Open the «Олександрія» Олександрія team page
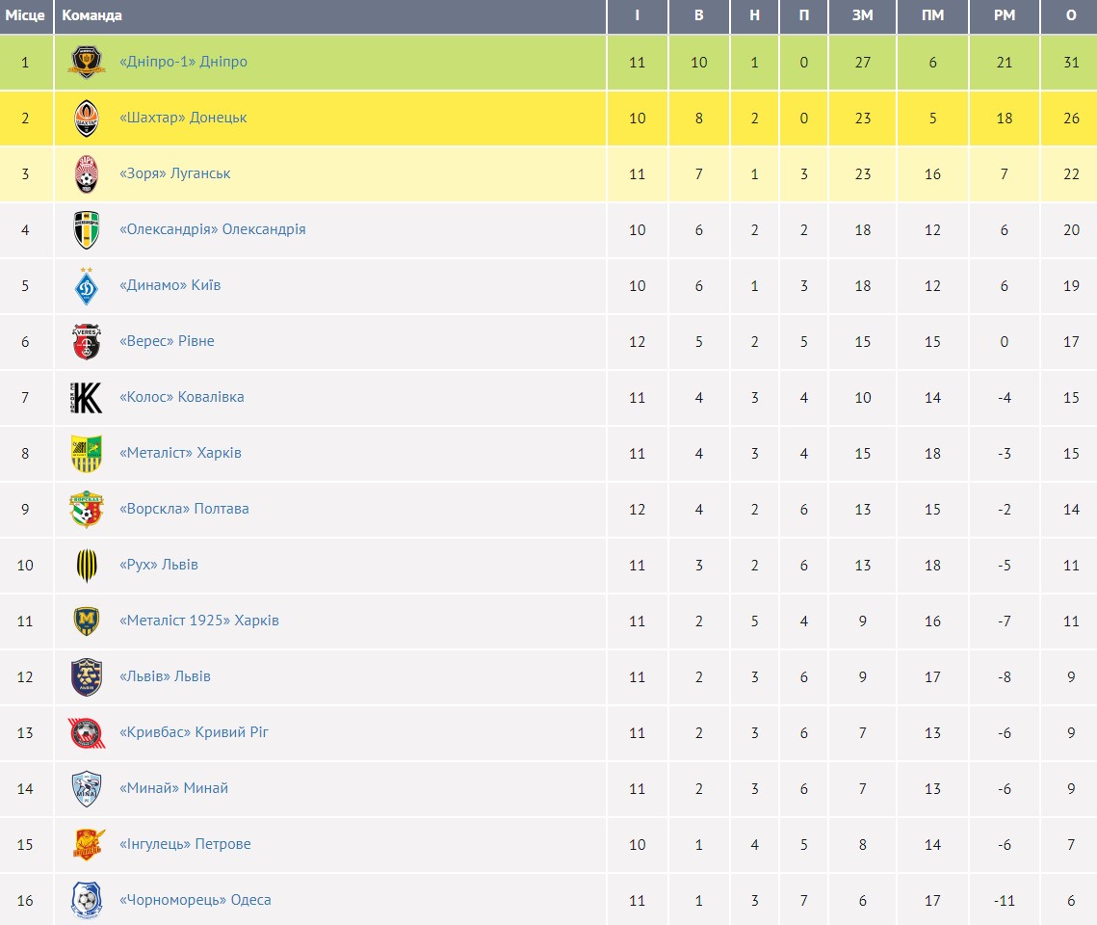The image size is (1097, 925). (212, 229)
